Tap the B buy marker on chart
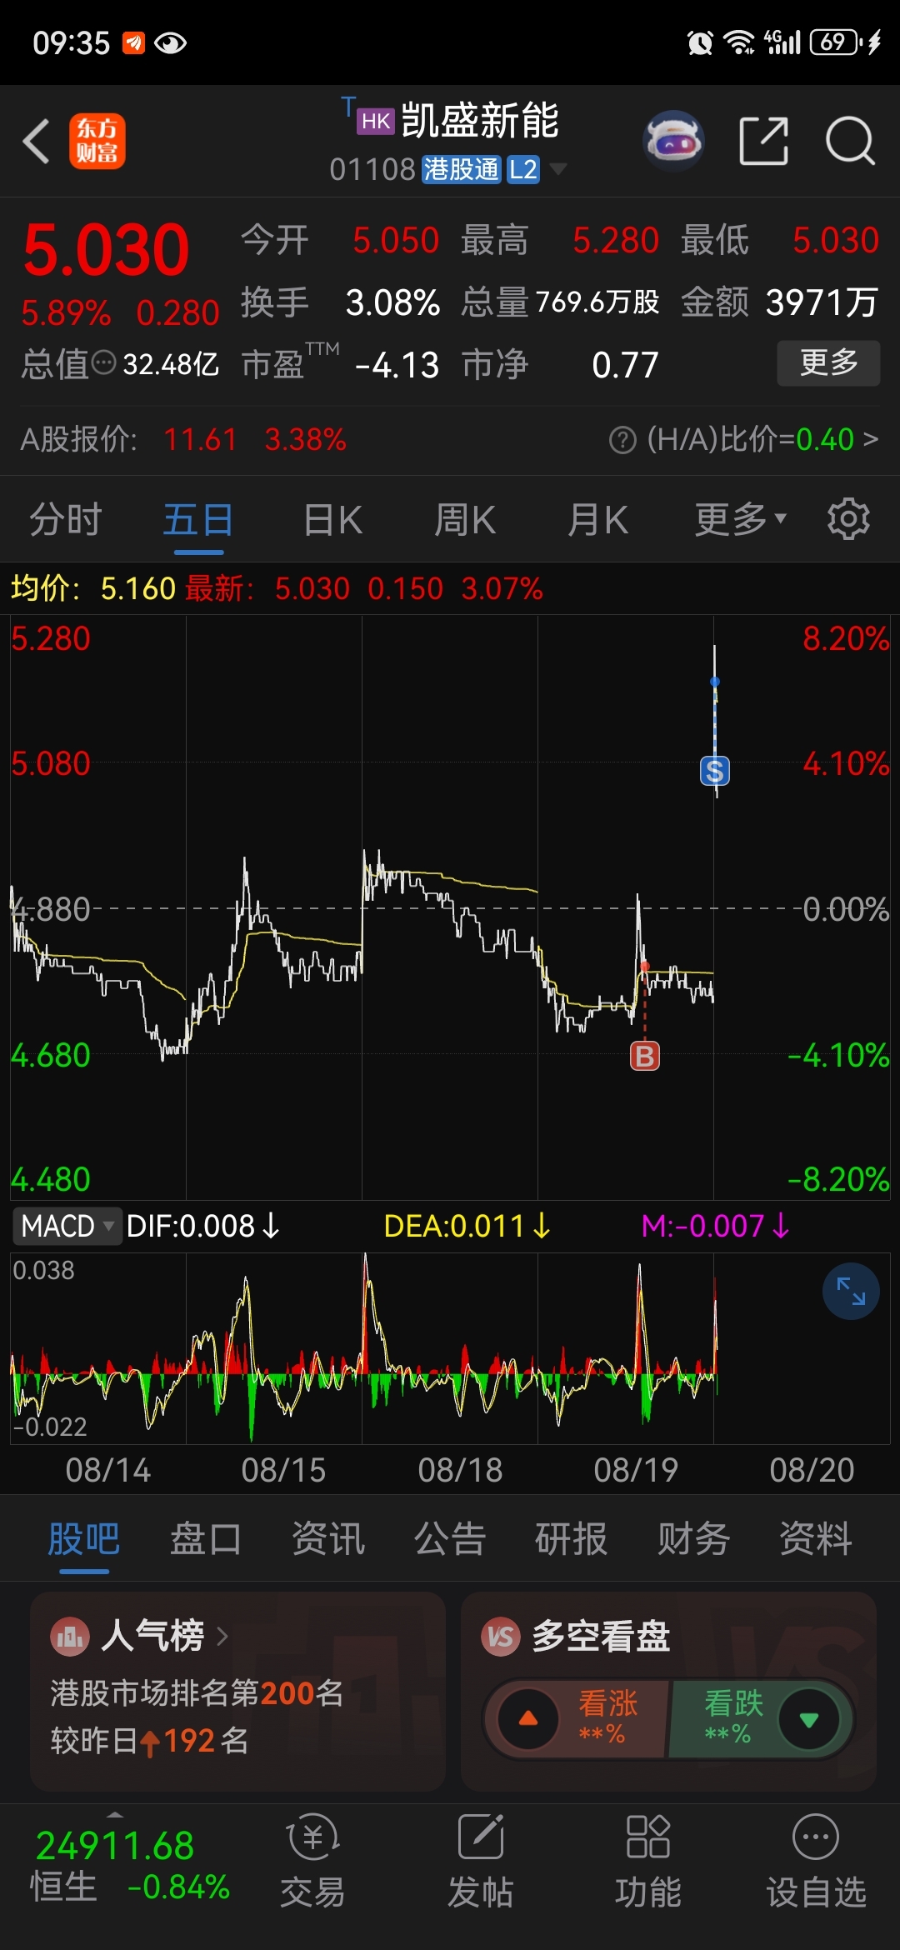This screenshot has width=900, height=1950. tap(645, 1056)
